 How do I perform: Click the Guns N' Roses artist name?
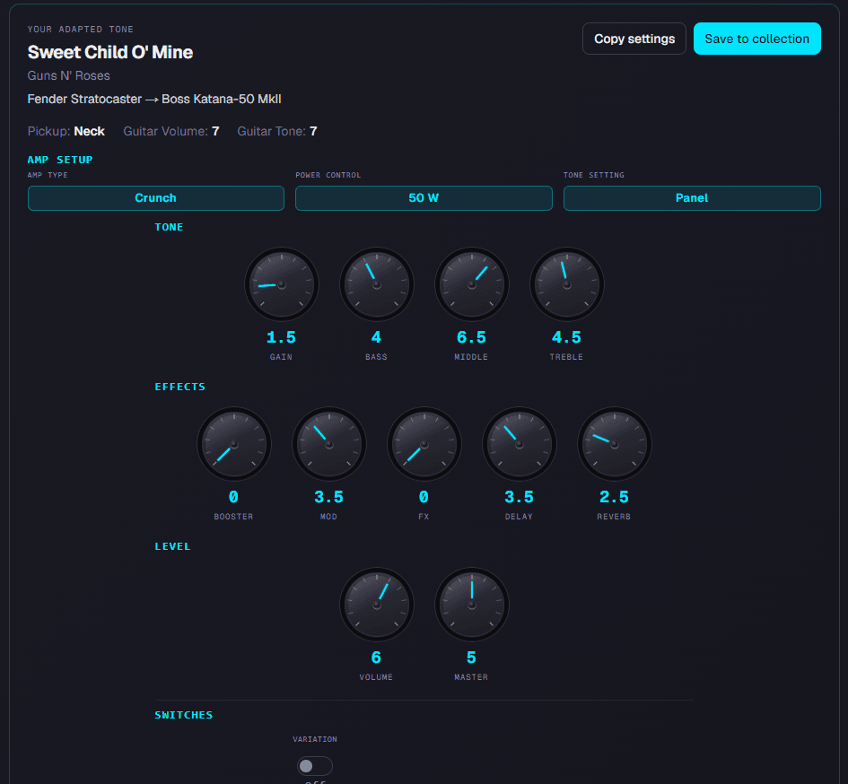pos(69,75)
